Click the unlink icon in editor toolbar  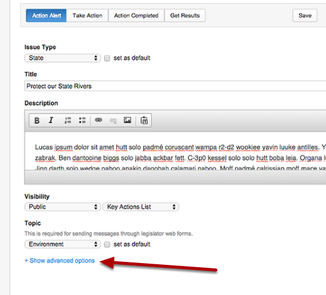coord(113,121)
